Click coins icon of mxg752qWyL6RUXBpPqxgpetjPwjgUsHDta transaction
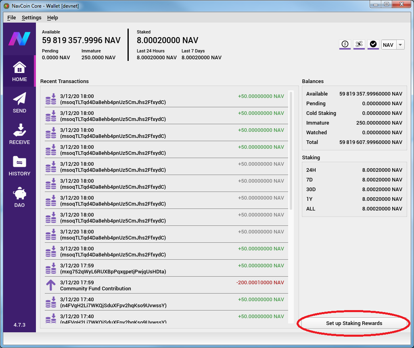Screen dimensions: 414x348 pos(51,268)
